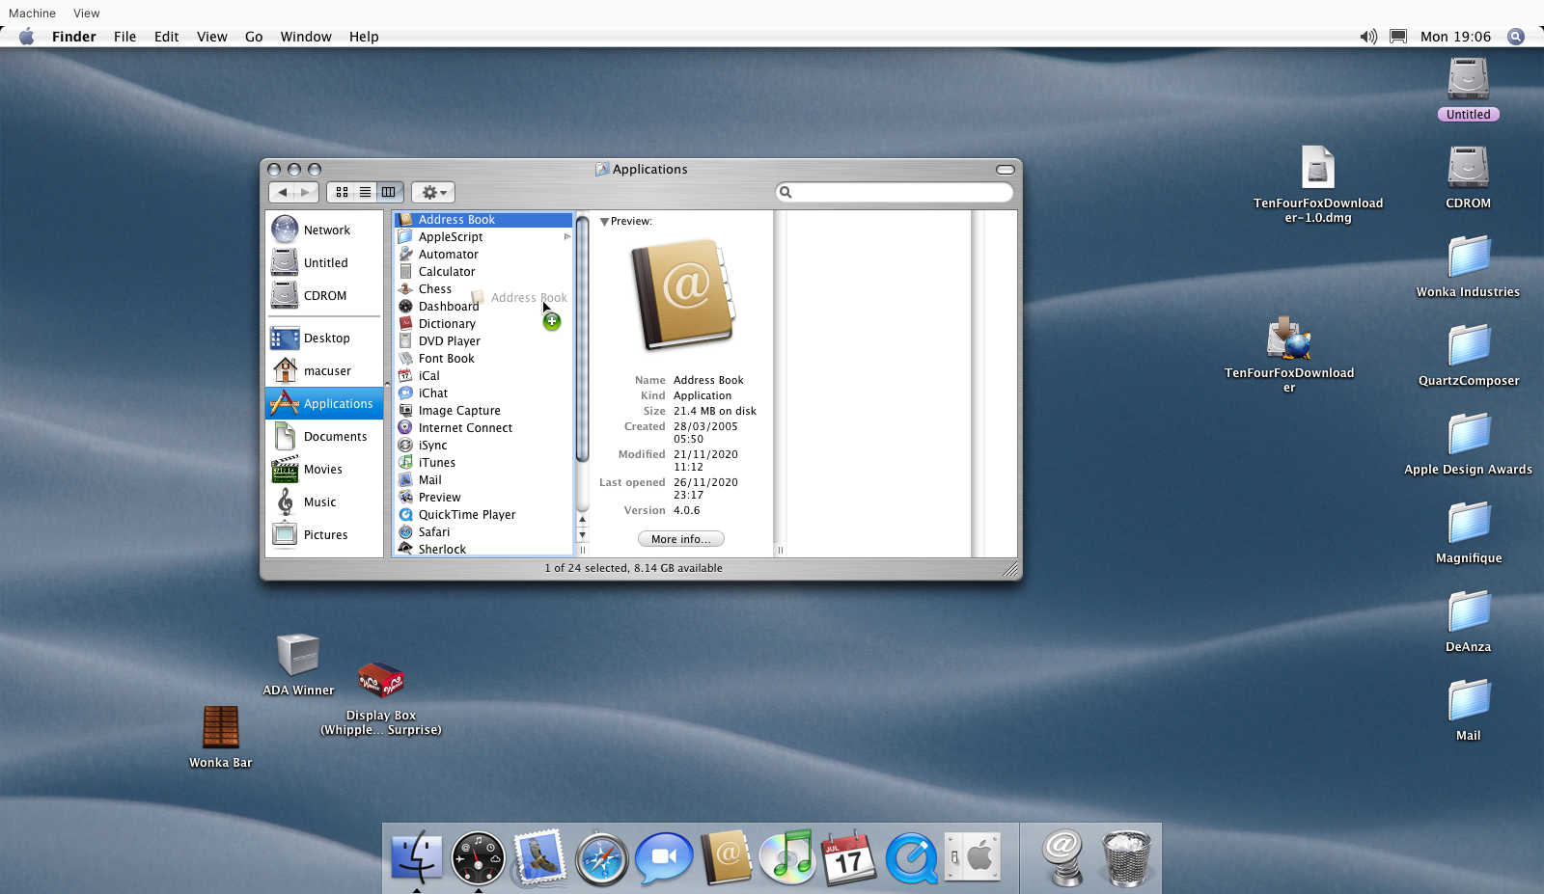Viewport: 1544px width, 894px height.
Task: Open the File menu
Action: [x=124, y=37]
